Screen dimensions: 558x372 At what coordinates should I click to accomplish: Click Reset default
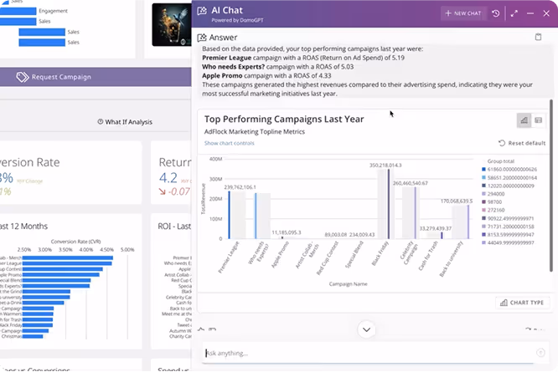[x=522, y=143]
